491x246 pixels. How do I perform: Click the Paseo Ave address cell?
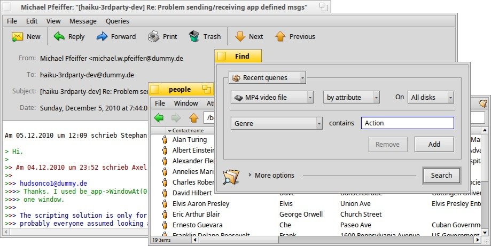(356, 225)
